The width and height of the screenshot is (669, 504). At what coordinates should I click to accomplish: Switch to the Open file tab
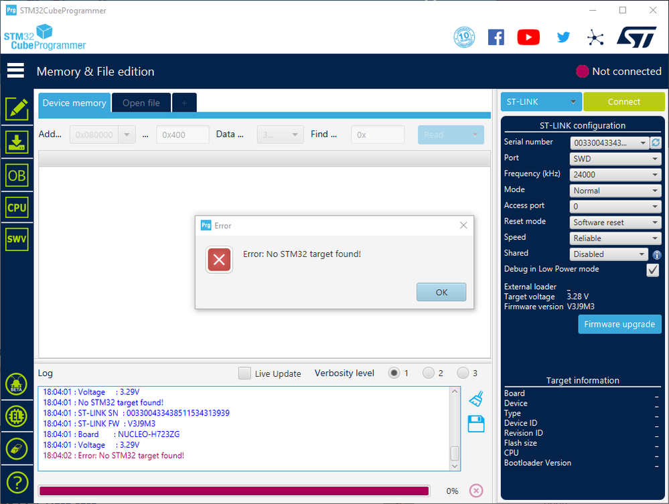(x=141, y=103)
